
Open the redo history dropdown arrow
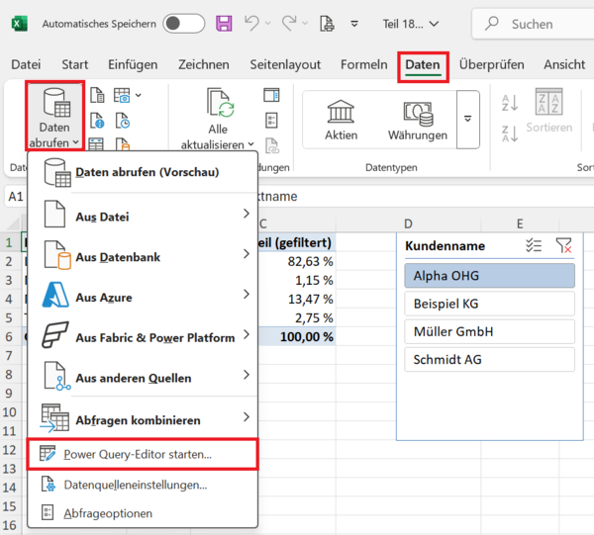click(305, 24)
